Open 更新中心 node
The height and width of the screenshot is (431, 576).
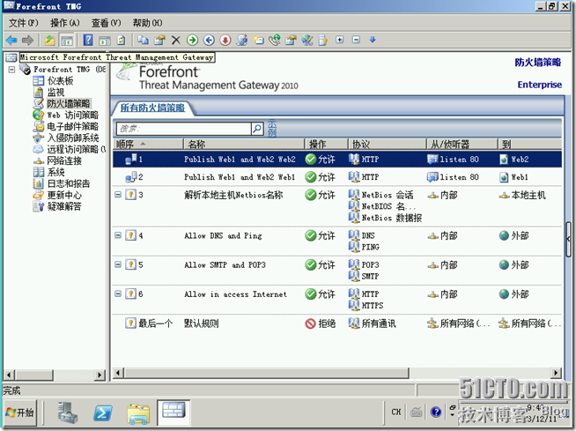click(64, 195)
